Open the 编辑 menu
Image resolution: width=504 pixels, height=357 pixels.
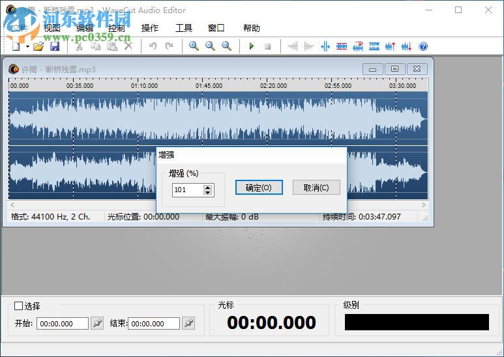(85, 28)
